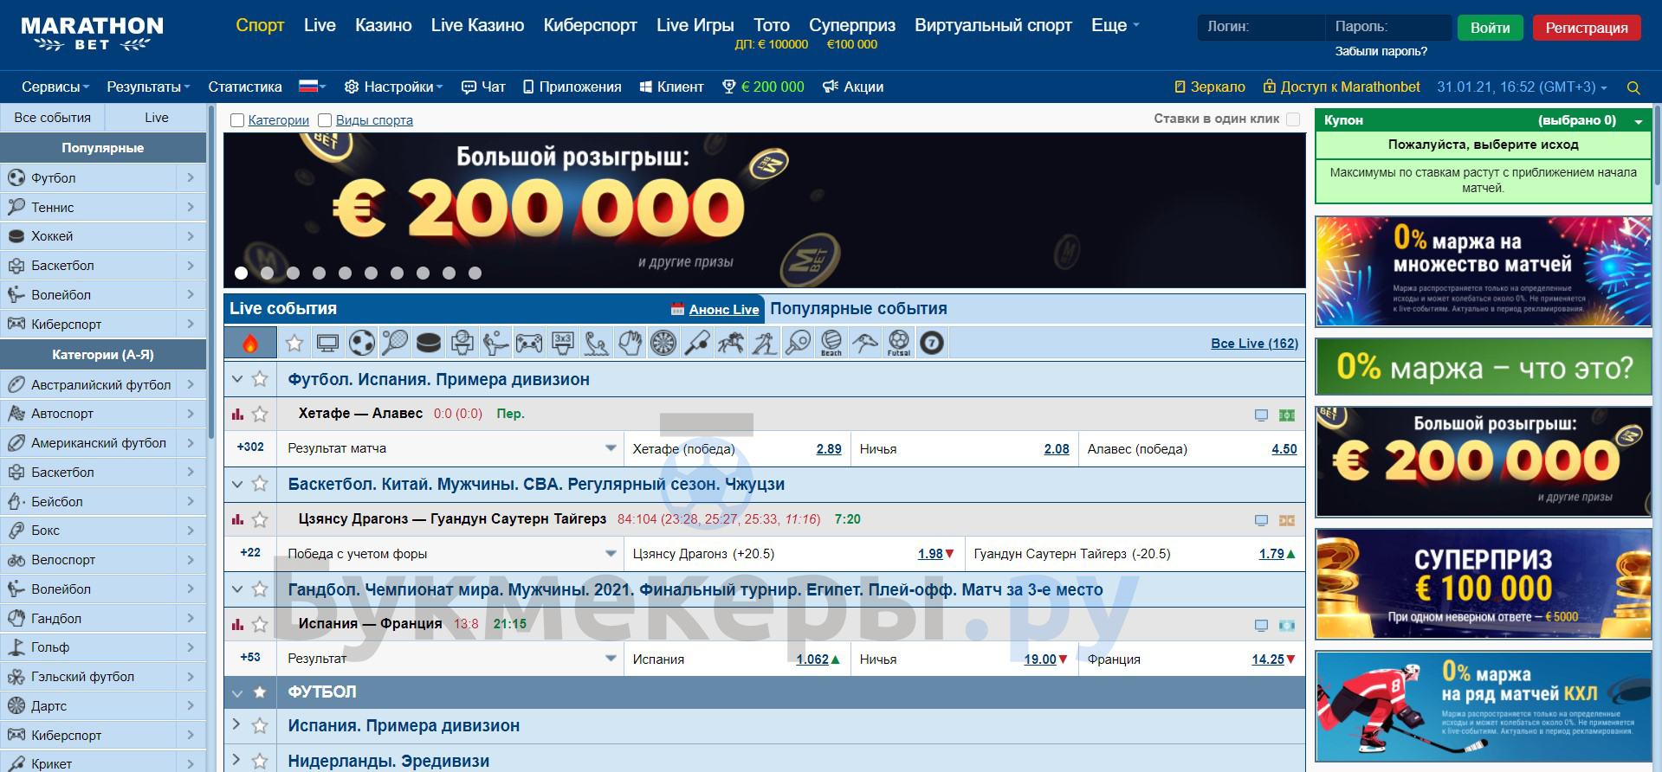Select the billiards ball filter icon

click(932, 344)
